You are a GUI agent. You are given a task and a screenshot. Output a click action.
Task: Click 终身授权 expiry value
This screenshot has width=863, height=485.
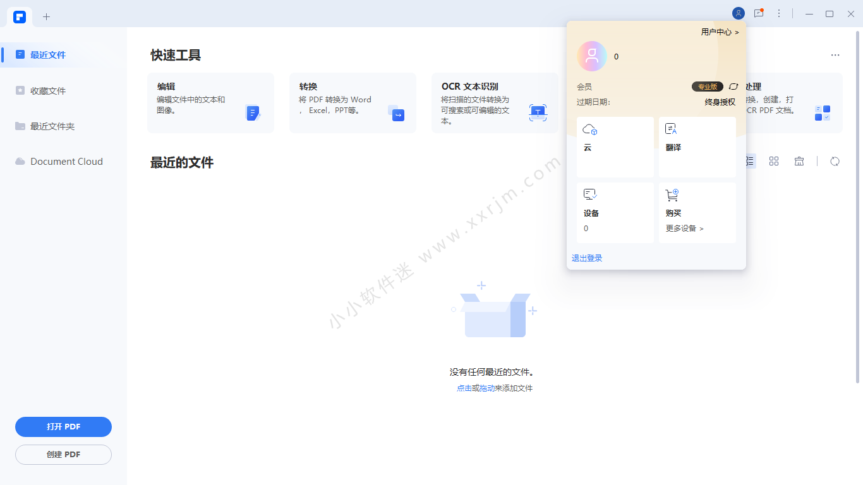[x=720, y=102]
